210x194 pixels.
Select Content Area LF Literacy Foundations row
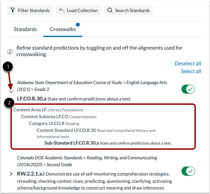pos(48,110)
